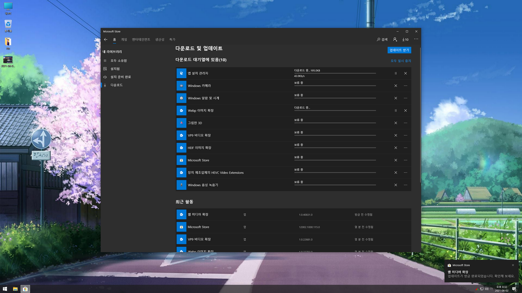Cancel the Webp 이미지 확장 download
This screenshot has width=522, height=293.
[x=405, y=110]
